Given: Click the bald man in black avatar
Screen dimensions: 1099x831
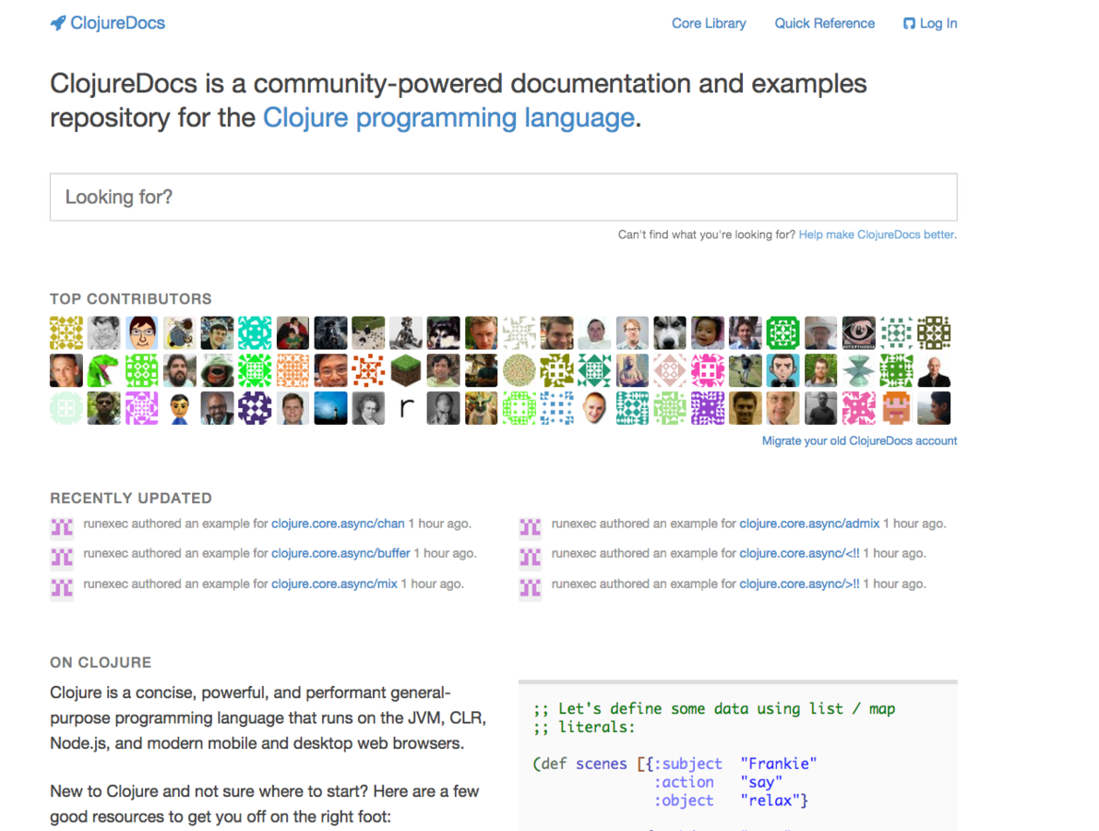Looking at the screenshot, I should tap(934, 370).
